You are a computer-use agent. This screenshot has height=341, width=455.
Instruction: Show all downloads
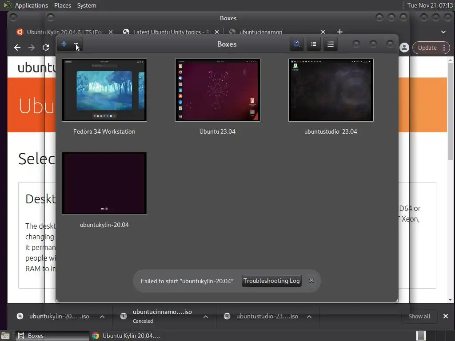click(x=419, y=316)
